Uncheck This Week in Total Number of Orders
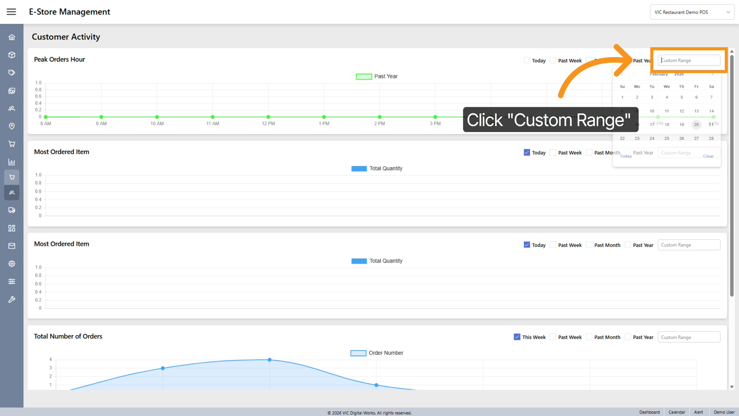The image size is (739, 416). click(517, 337)
